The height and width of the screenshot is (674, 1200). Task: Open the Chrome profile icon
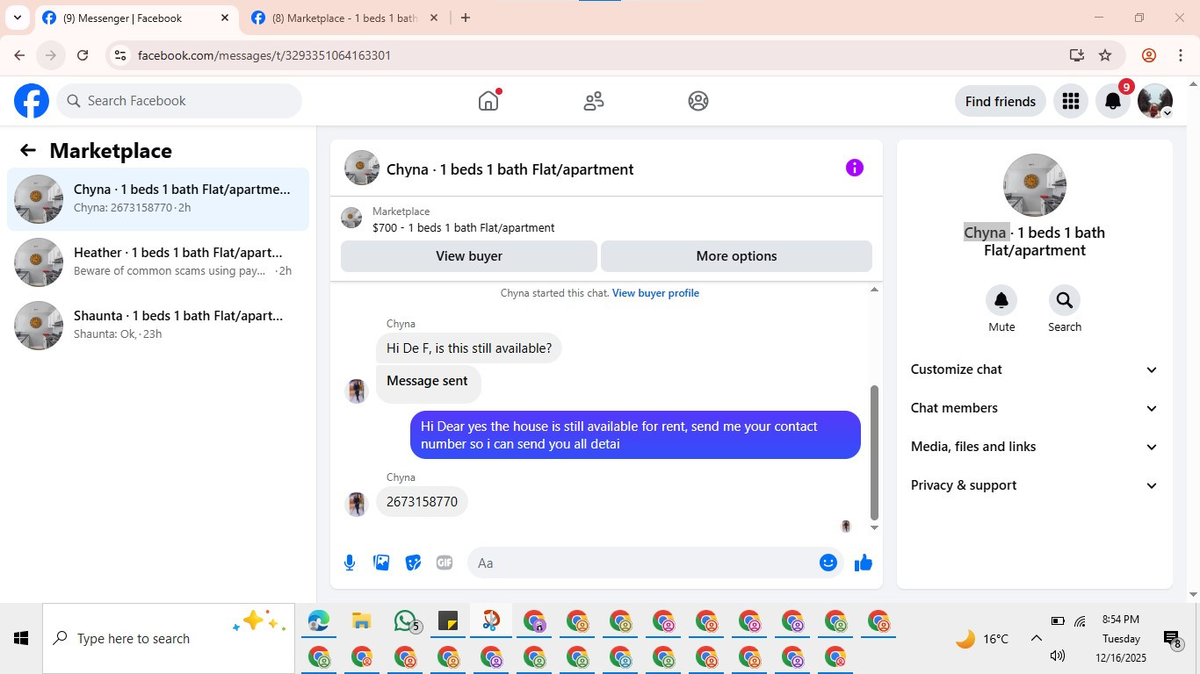(x=1149, y=55)
